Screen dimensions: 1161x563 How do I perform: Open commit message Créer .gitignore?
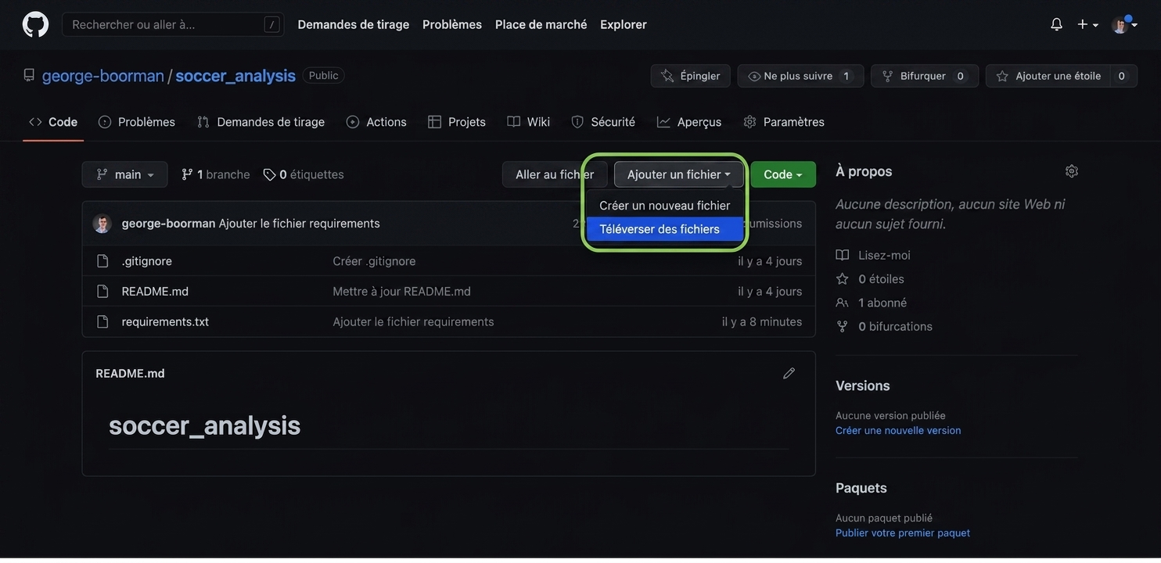point(374,261)
